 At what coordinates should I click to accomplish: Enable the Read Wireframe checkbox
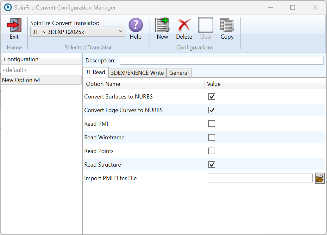click(x=212, y=137)
